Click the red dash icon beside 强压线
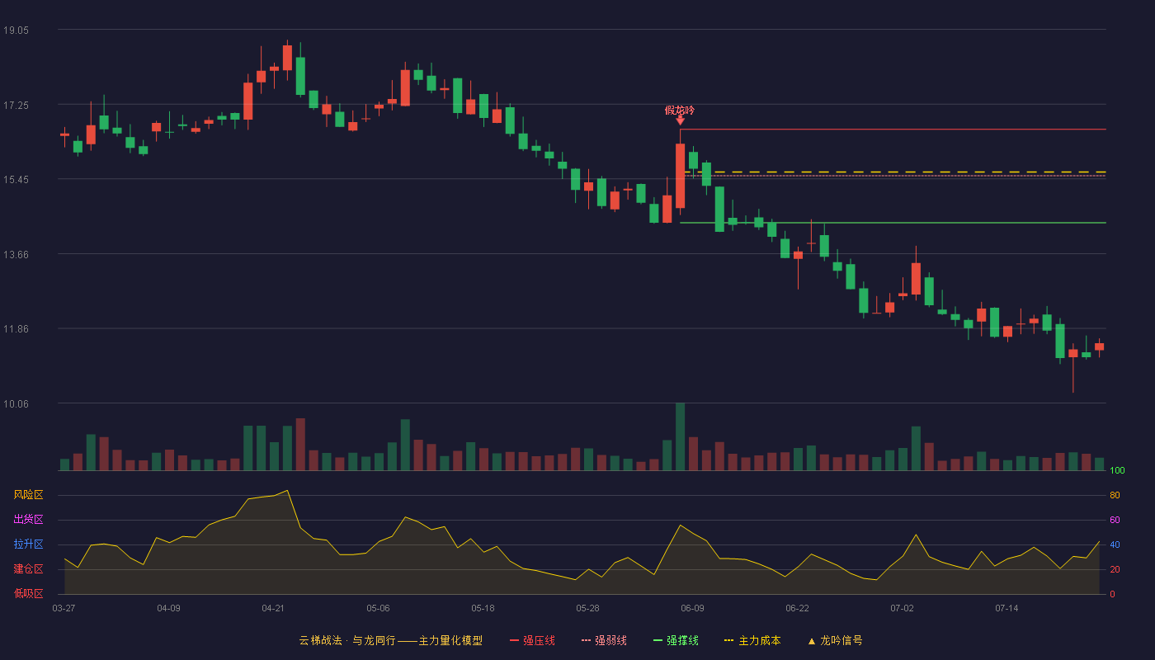 515,641
